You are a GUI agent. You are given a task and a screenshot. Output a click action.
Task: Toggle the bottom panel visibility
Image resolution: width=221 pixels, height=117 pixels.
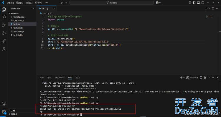pos(198,3)
